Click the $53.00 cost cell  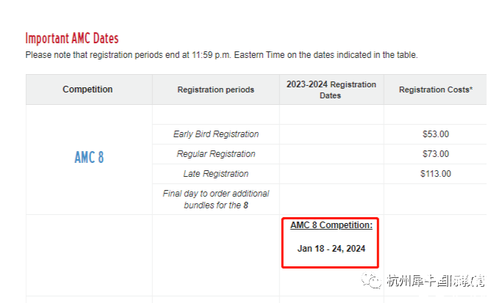click(435, 134)
